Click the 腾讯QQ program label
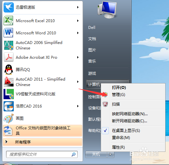169x165 pixels. pos(23,70)
